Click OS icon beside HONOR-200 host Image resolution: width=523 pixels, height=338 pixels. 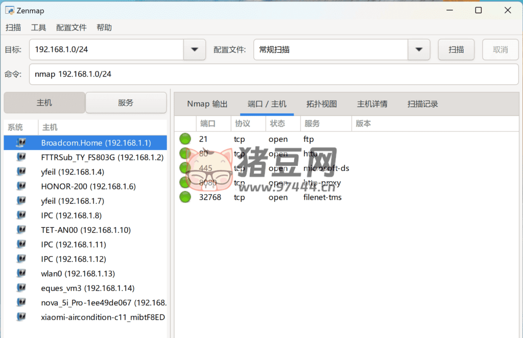point(21,186)
